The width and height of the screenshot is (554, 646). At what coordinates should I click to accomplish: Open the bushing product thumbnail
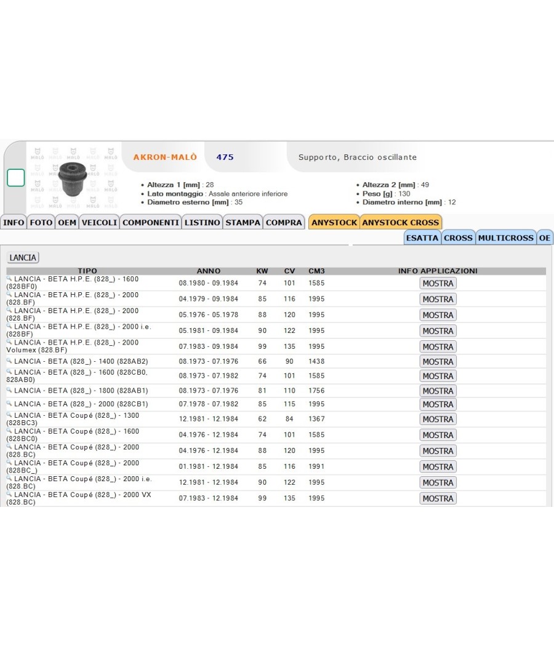click(73, 179)
